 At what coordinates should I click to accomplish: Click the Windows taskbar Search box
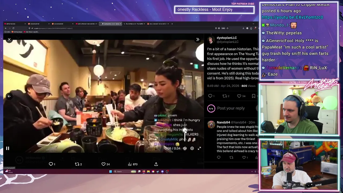click(x=125, y=172)
